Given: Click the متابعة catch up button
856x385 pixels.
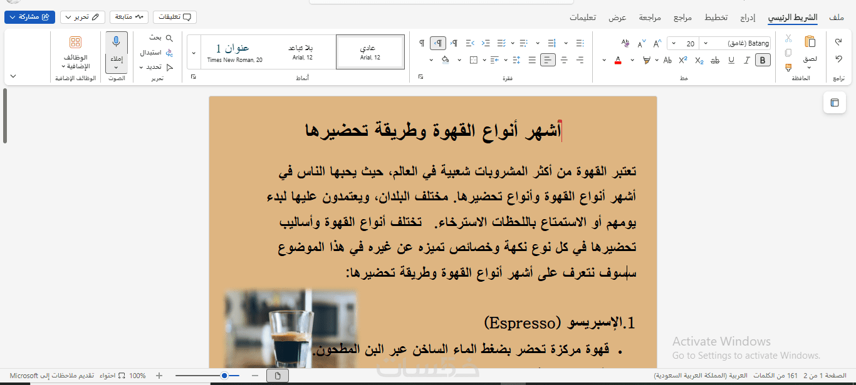Looking at the screenshot, I should (129, 17).
